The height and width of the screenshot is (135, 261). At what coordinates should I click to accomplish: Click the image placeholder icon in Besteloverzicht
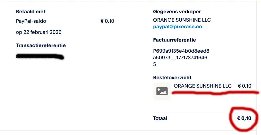coord(162,91)
